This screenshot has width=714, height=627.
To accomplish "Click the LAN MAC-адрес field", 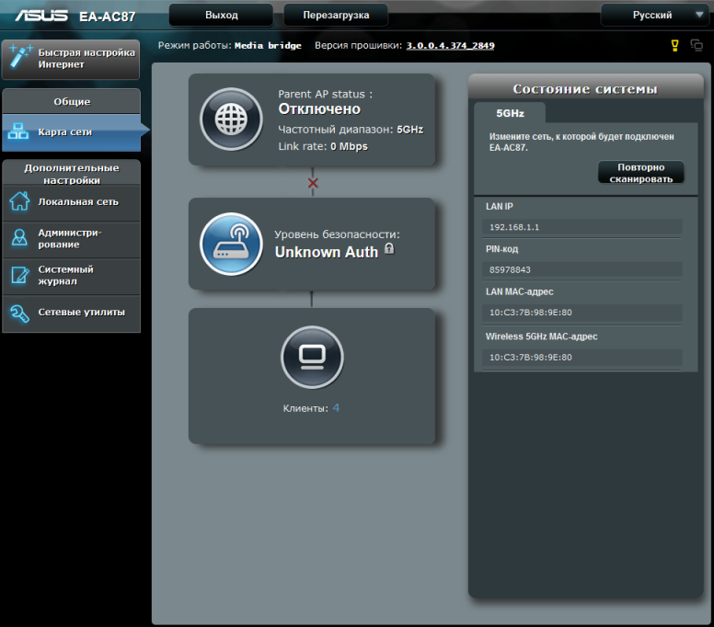I will tap(582, 313).
